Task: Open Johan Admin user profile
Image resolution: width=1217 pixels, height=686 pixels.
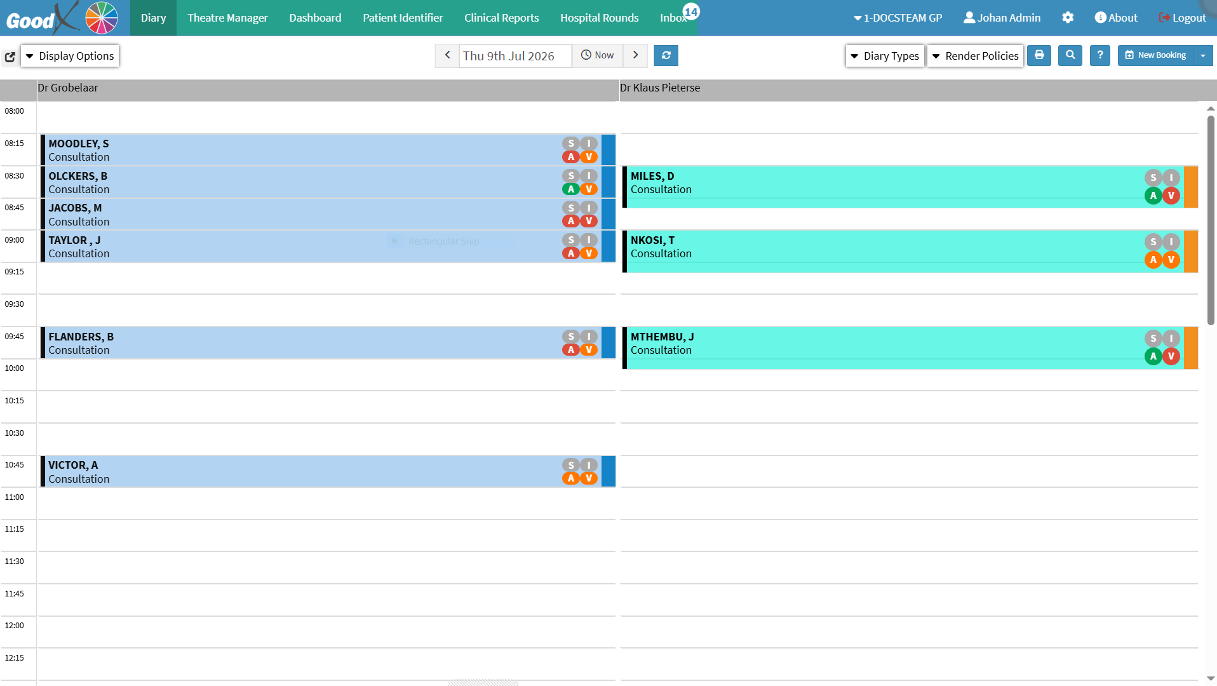Action: pos(1002,18)
